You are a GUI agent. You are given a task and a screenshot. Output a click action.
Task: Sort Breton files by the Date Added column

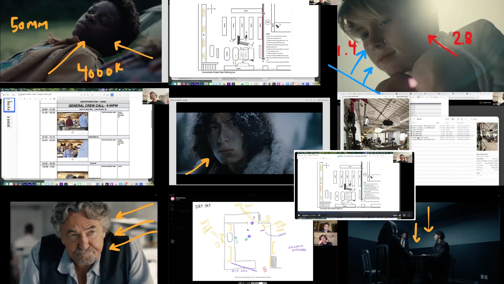460,123
